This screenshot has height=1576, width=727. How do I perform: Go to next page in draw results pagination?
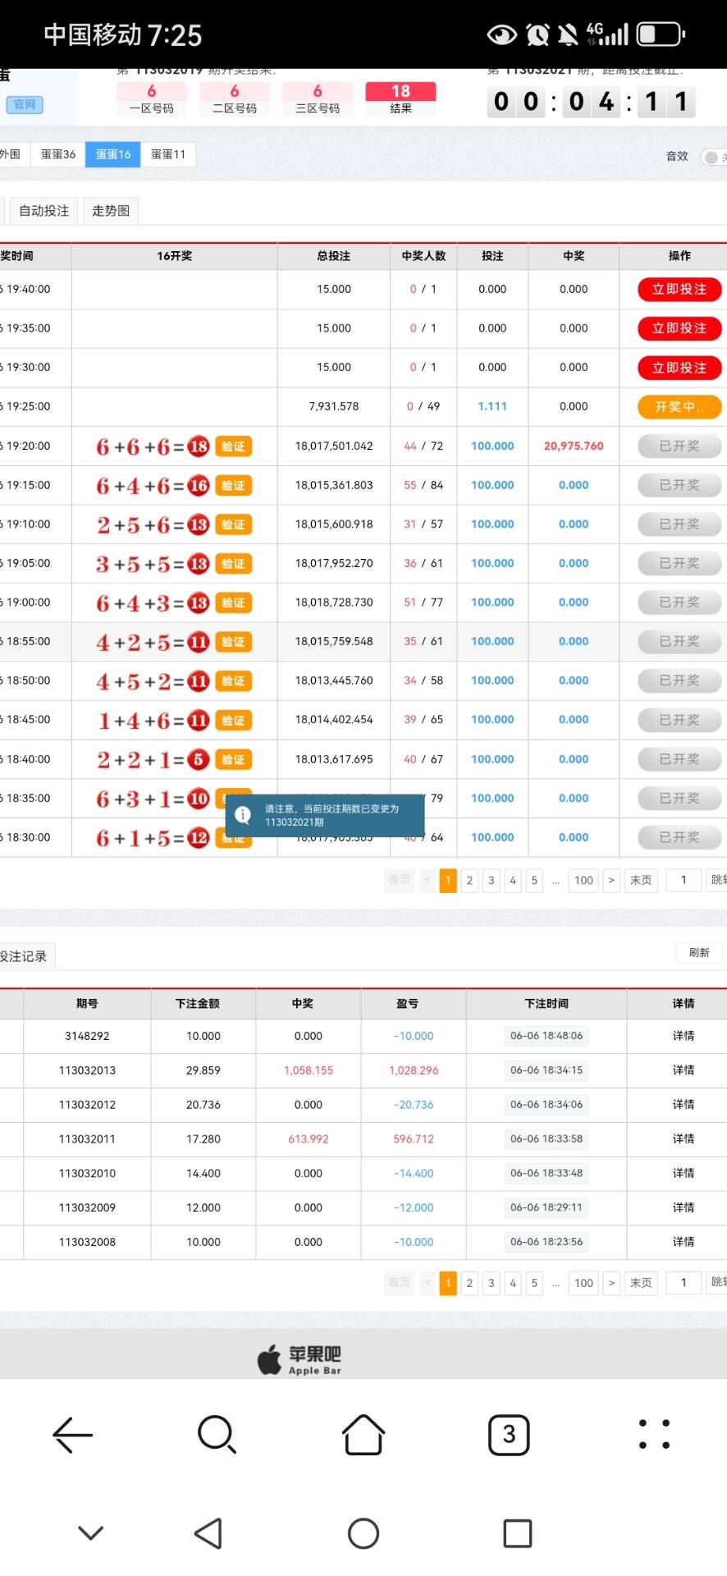coord(611,881)
